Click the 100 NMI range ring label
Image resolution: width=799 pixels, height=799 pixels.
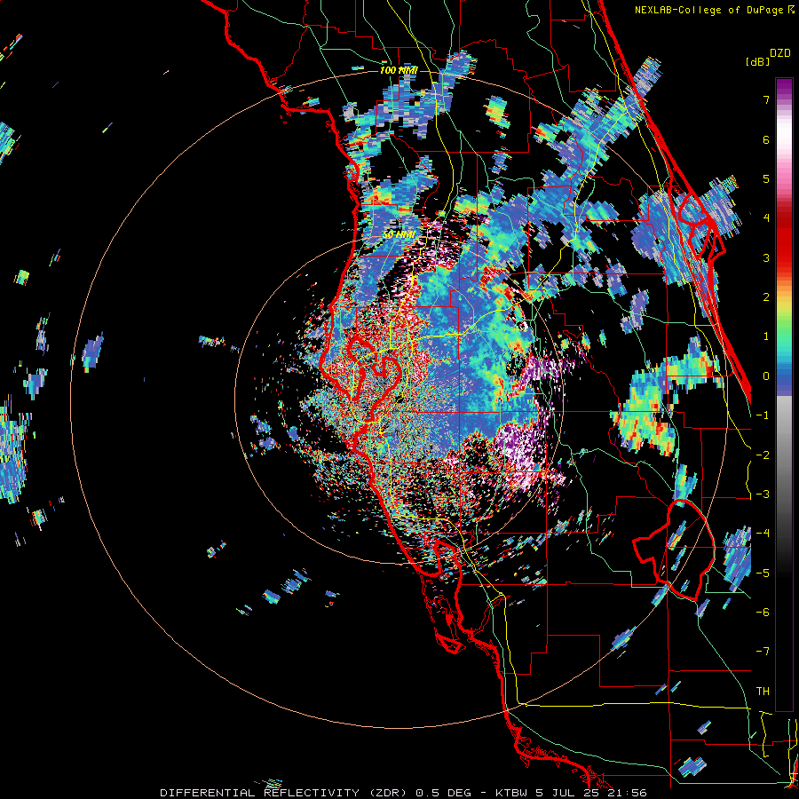tap(399, 70)
